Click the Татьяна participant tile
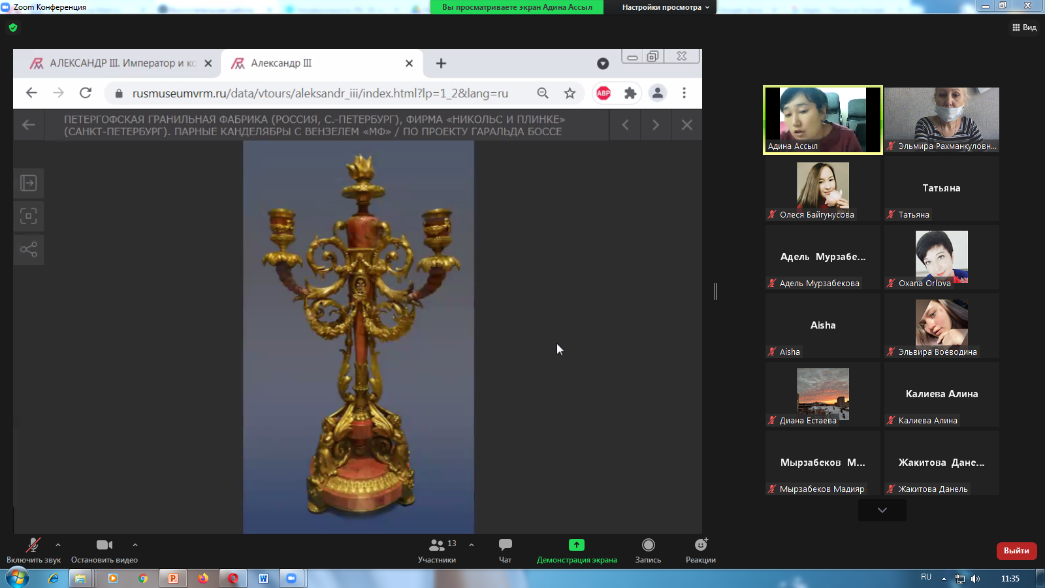This screenshot has width=1045, height=588. [x=942, y=188]
